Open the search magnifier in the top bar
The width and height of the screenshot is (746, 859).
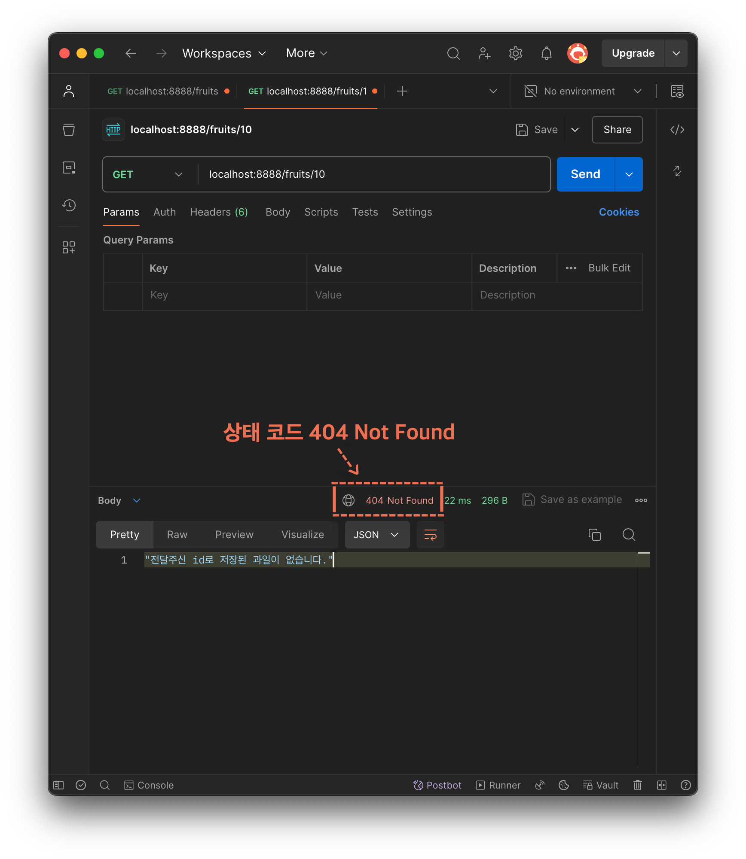point(453,53)
